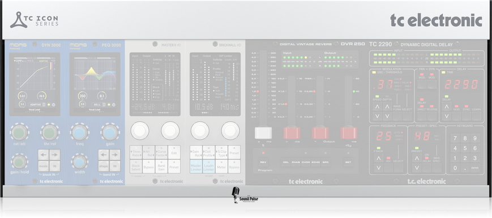Click the power icon on the PEQ 3000 screen
This screenshot has width=492, height=218.
(x=114, y=104)
